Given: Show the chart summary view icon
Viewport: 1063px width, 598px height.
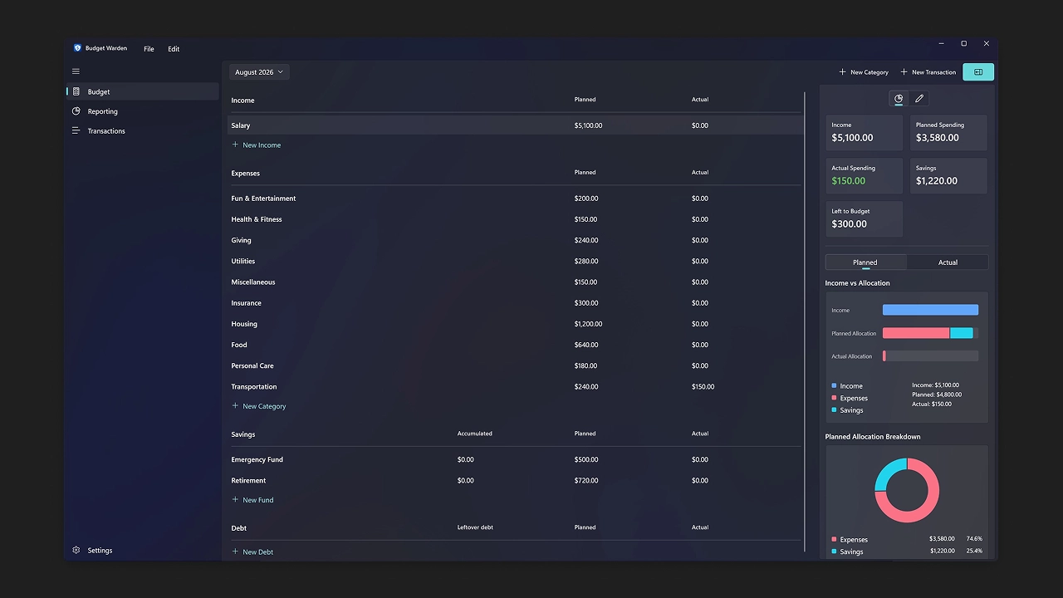Looking at the screenshot, I should click(x=899, y=99).
